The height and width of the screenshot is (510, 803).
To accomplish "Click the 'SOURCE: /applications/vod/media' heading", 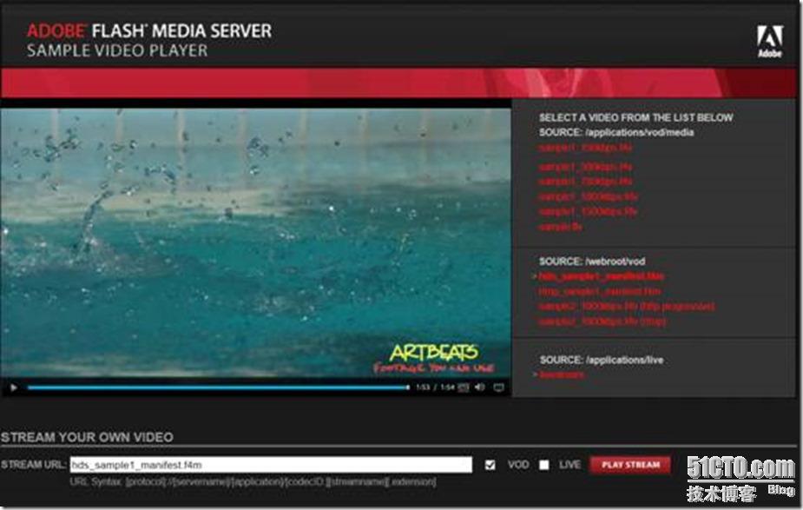I will [x=616, y=133].
